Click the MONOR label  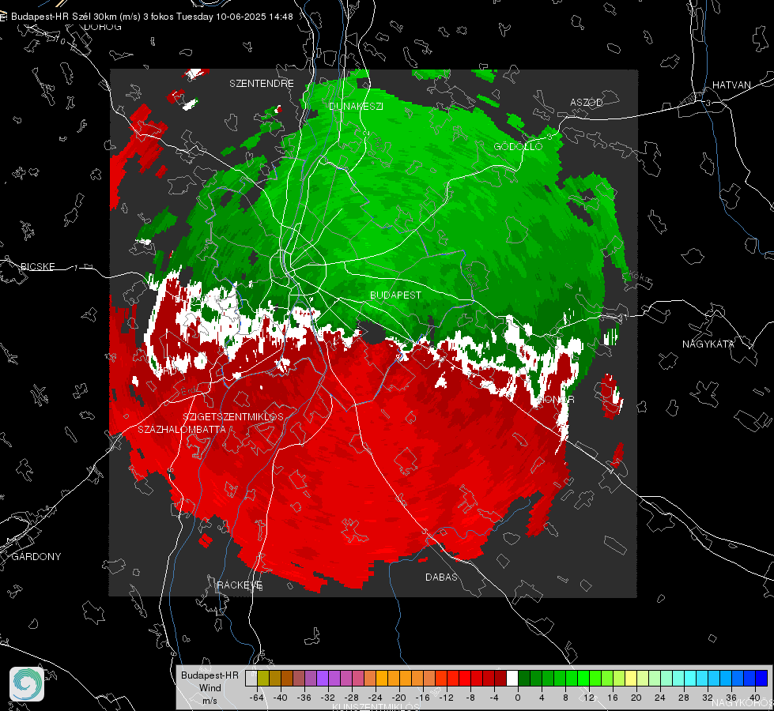pos(555,399)
